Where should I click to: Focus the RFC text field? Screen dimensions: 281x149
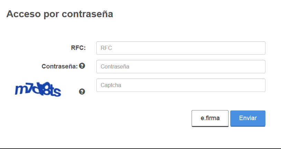181,48
